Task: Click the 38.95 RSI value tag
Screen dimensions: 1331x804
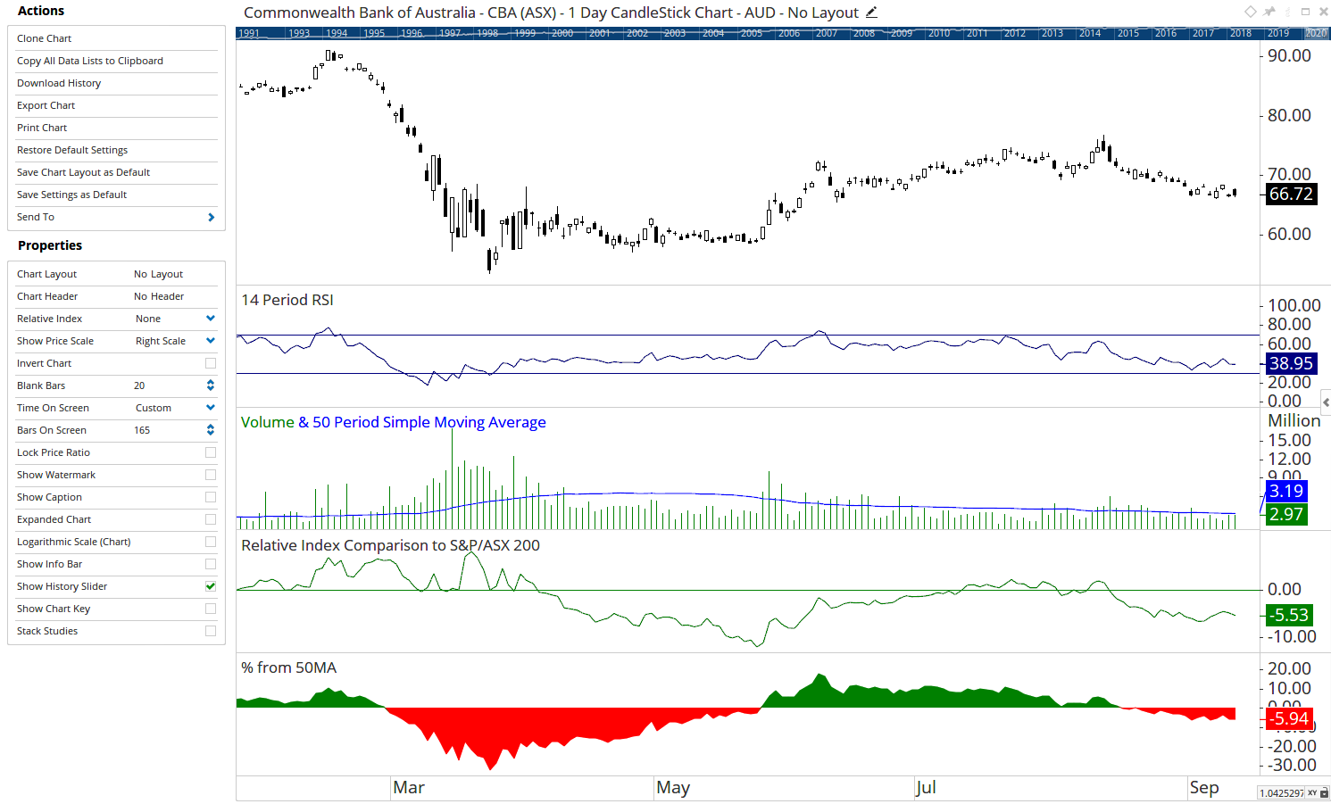Action: [1290, 363]
